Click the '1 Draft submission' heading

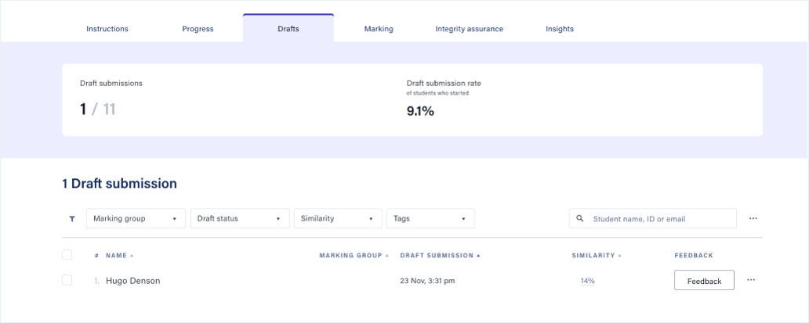[x=120, y=184]
